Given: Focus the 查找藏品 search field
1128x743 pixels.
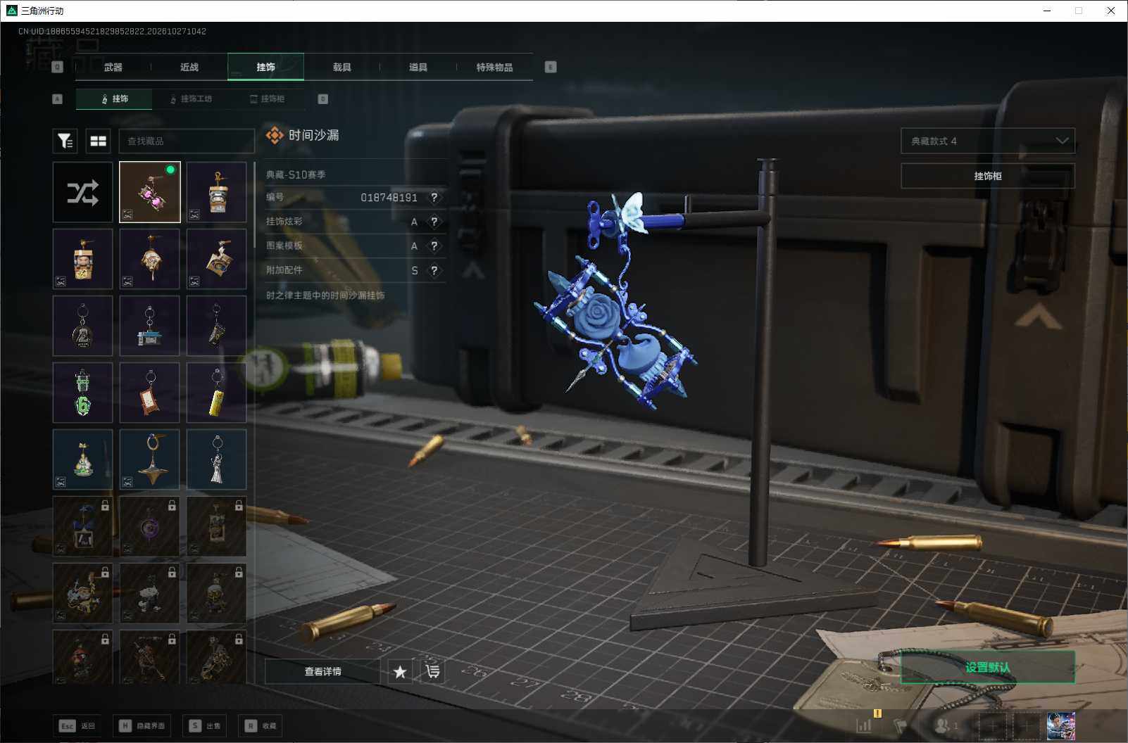Looking at the screenshot, I should coord(187,141).
